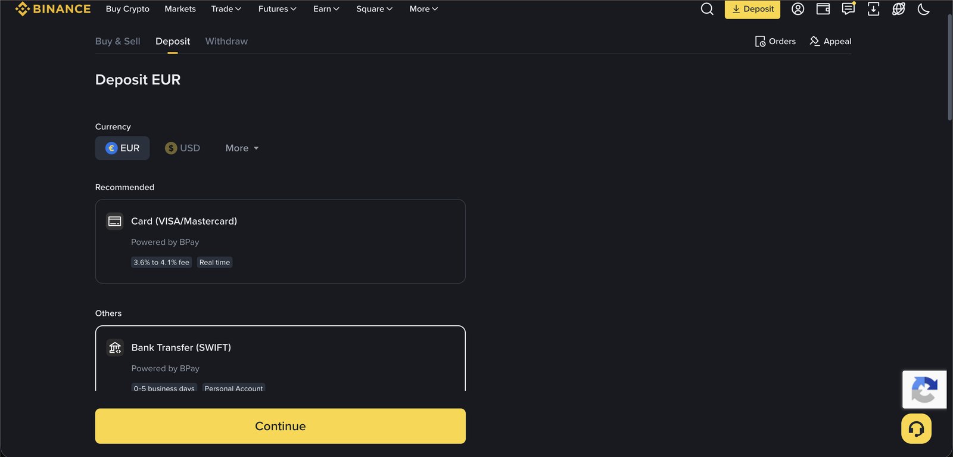The height and width of the screenshot is (457, 953).
Task: Open the chat messages icon
Action: tap(848, 8)
